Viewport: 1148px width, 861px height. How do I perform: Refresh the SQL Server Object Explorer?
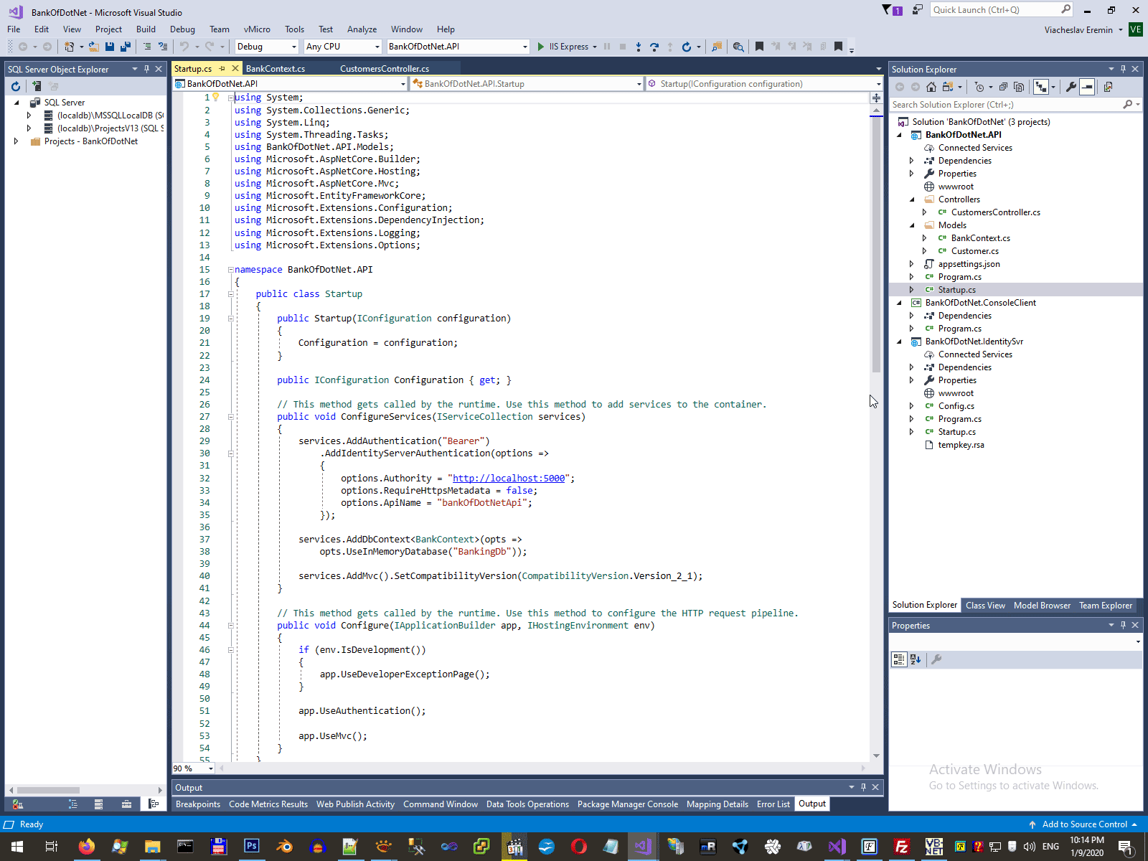pyautogui.click(x=16, y=86)
